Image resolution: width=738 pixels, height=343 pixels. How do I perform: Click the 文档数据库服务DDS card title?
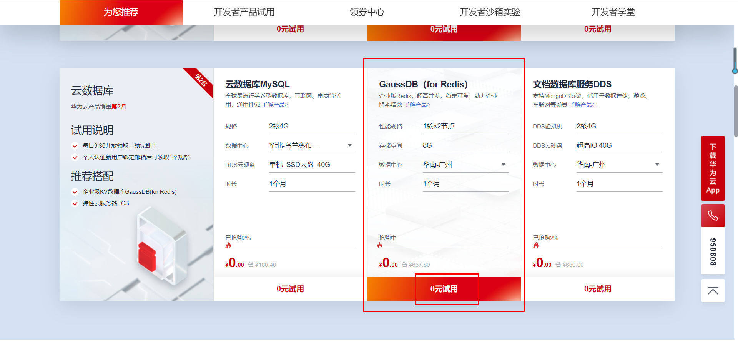[x=572, y=84]
